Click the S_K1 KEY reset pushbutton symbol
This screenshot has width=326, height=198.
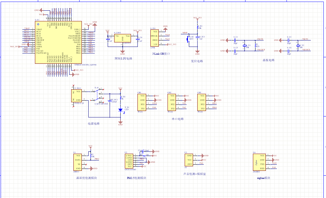pyautogui.click(x=189, y=39)
